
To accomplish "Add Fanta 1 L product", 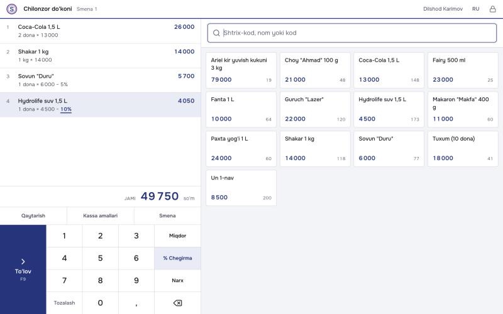I will click(x=241, y=109).
